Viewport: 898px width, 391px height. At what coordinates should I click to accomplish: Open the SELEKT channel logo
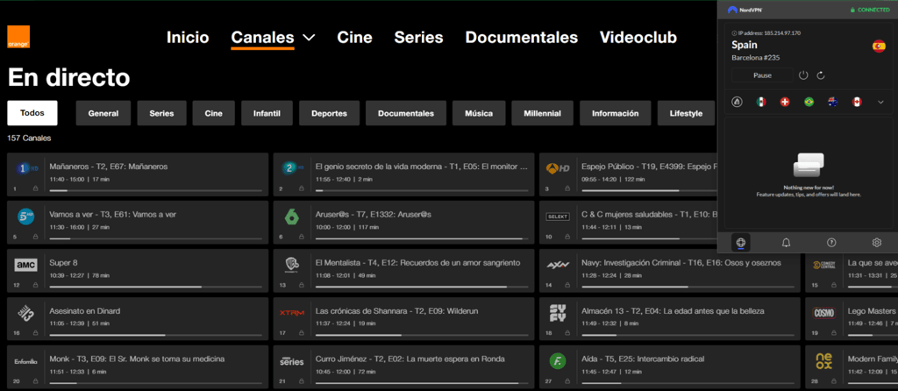[558, 217]
